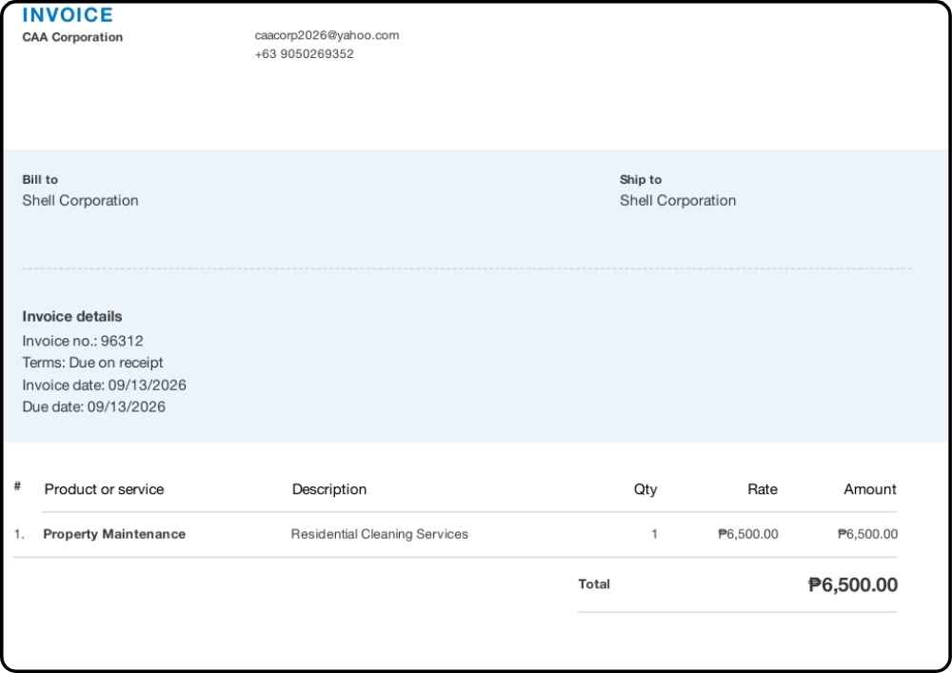Image resolution: width=952 pixels, height=673 pixels.
Task: Click the "#" column header
Action: [x=17, y=486]
